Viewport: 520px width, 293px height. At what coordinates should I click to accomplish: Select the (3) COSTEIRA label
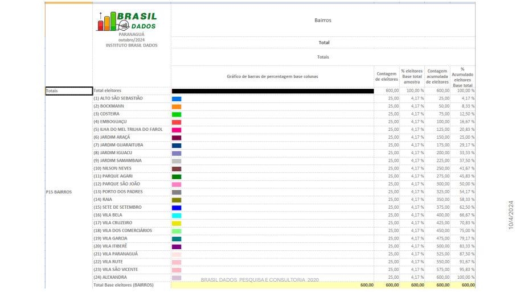tap(106, 114)
